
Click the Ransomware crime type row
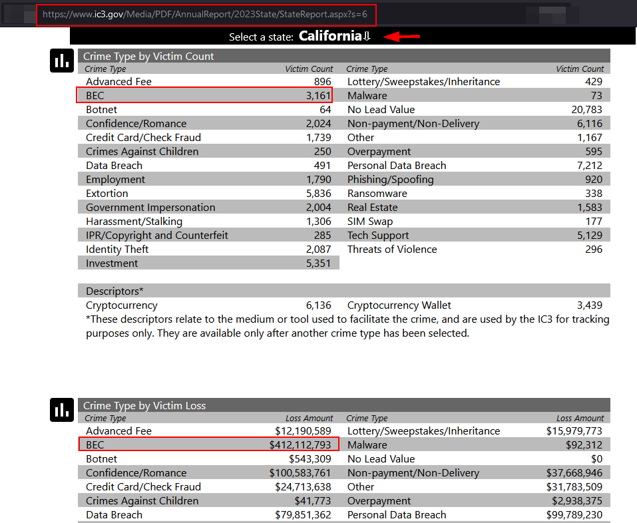(377, 194)
